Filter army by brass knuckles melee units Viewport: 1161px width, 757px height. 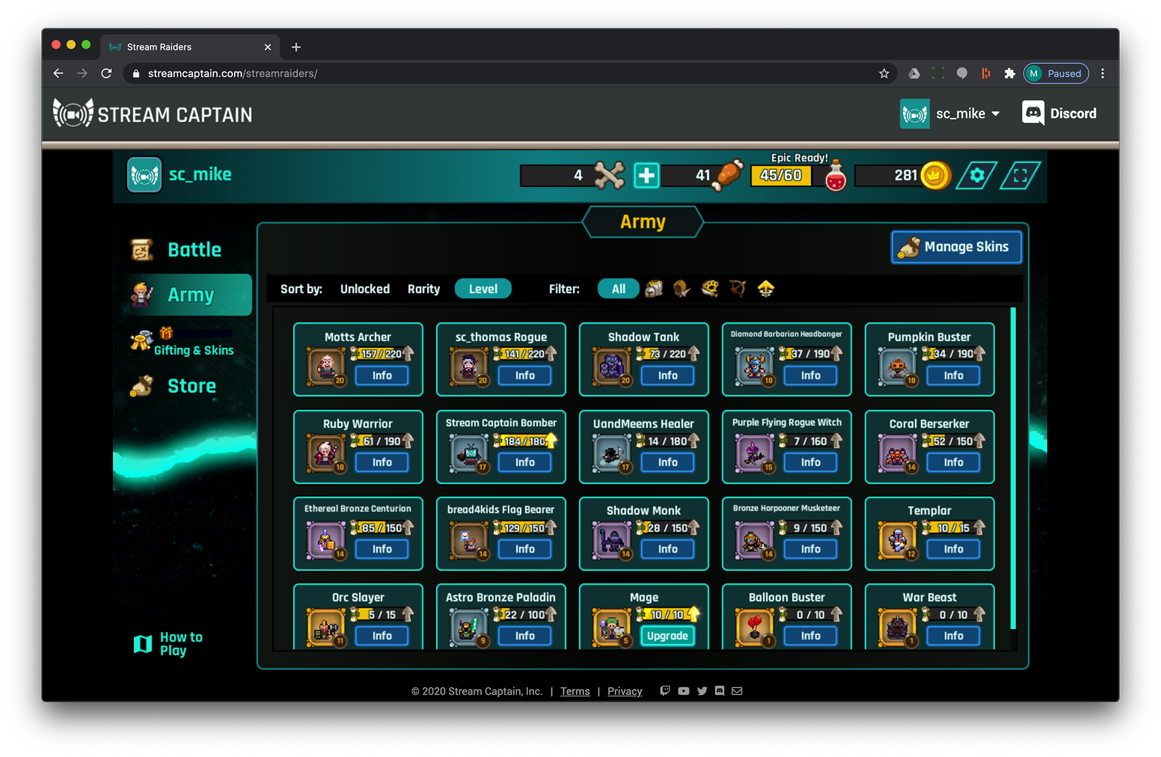710,289
